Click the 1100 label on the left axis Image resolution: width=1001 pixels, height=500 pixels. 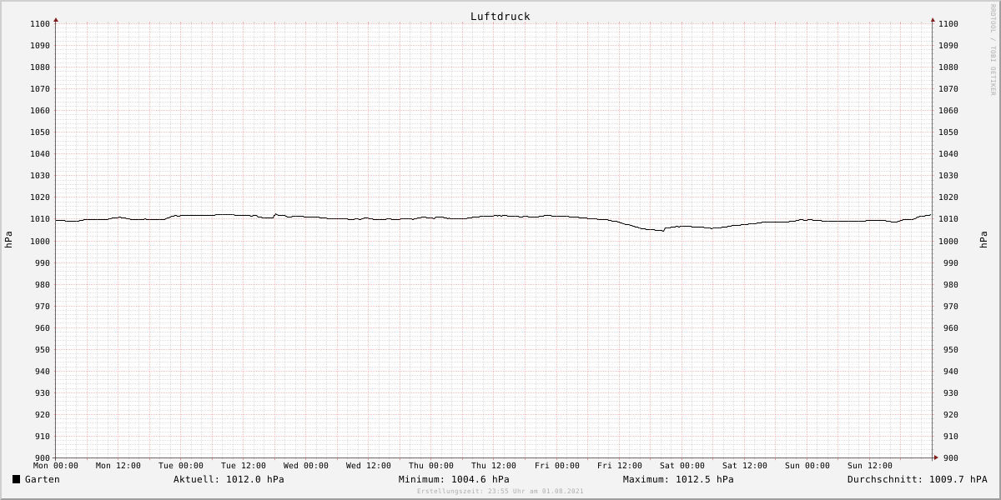pos(40,24)
